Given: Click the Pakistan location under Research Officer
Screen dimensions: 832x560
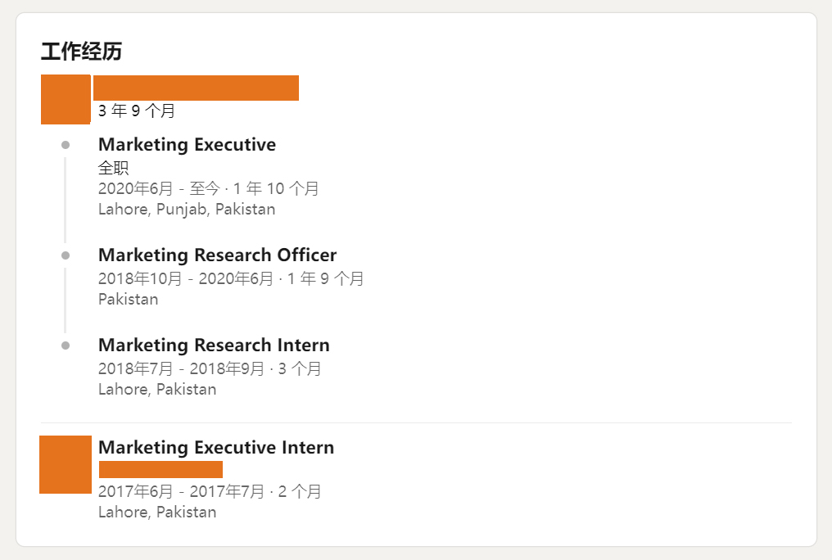Looking at the screenshot, I should click(x=128, y=299).
